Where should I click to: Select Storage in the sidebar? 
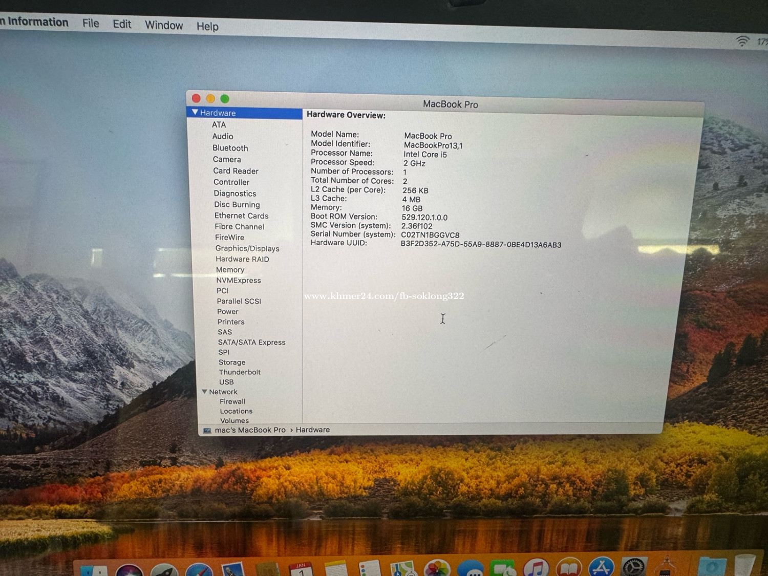[232, 362]
